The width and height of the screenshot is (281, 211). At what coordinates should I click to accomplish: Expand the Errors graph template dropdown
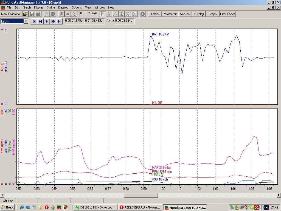click(26, 21)
